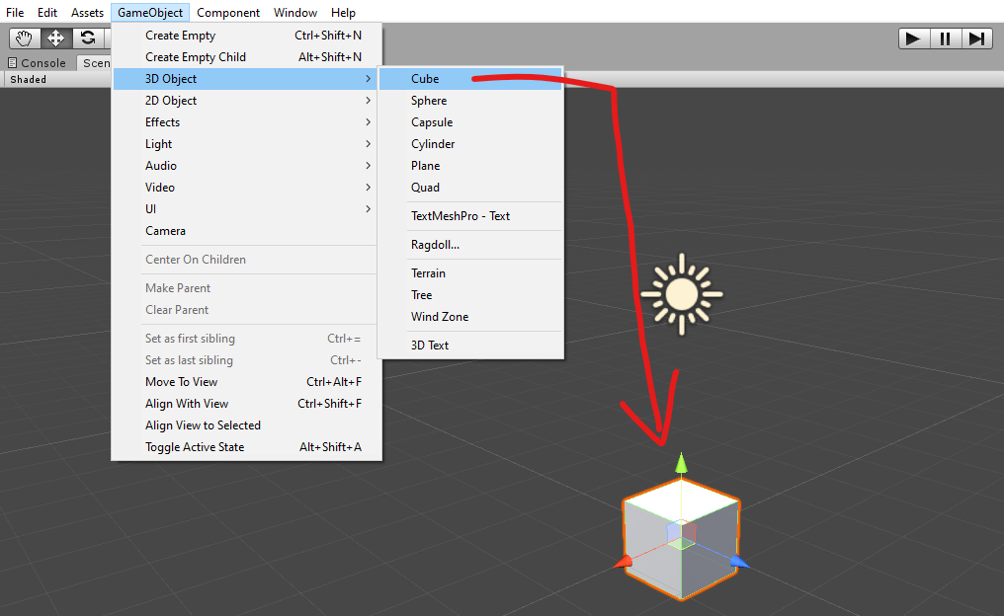
Task: Choose Cube from the 3D Object submenu
Action: click(426, 79)
